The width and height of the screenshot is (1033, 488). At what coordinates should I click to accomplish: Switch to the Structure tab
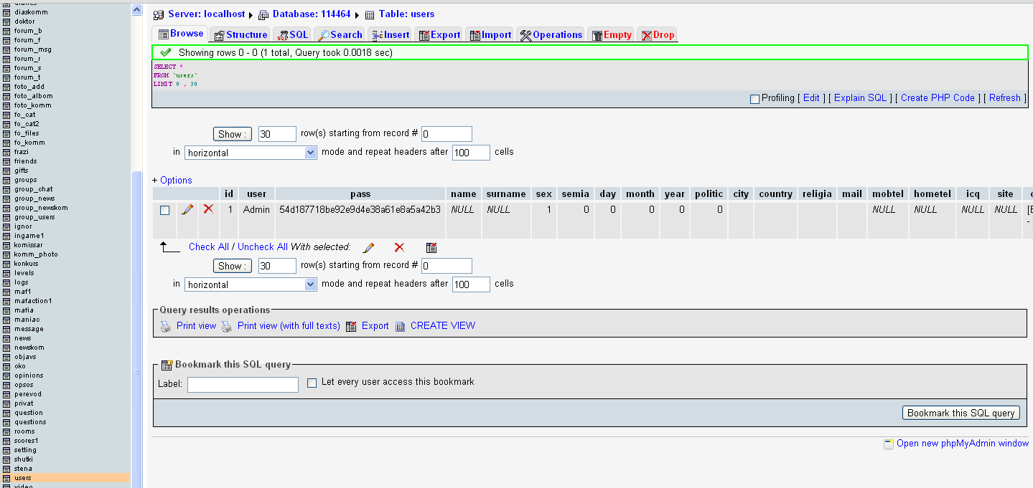coord(240,34)
